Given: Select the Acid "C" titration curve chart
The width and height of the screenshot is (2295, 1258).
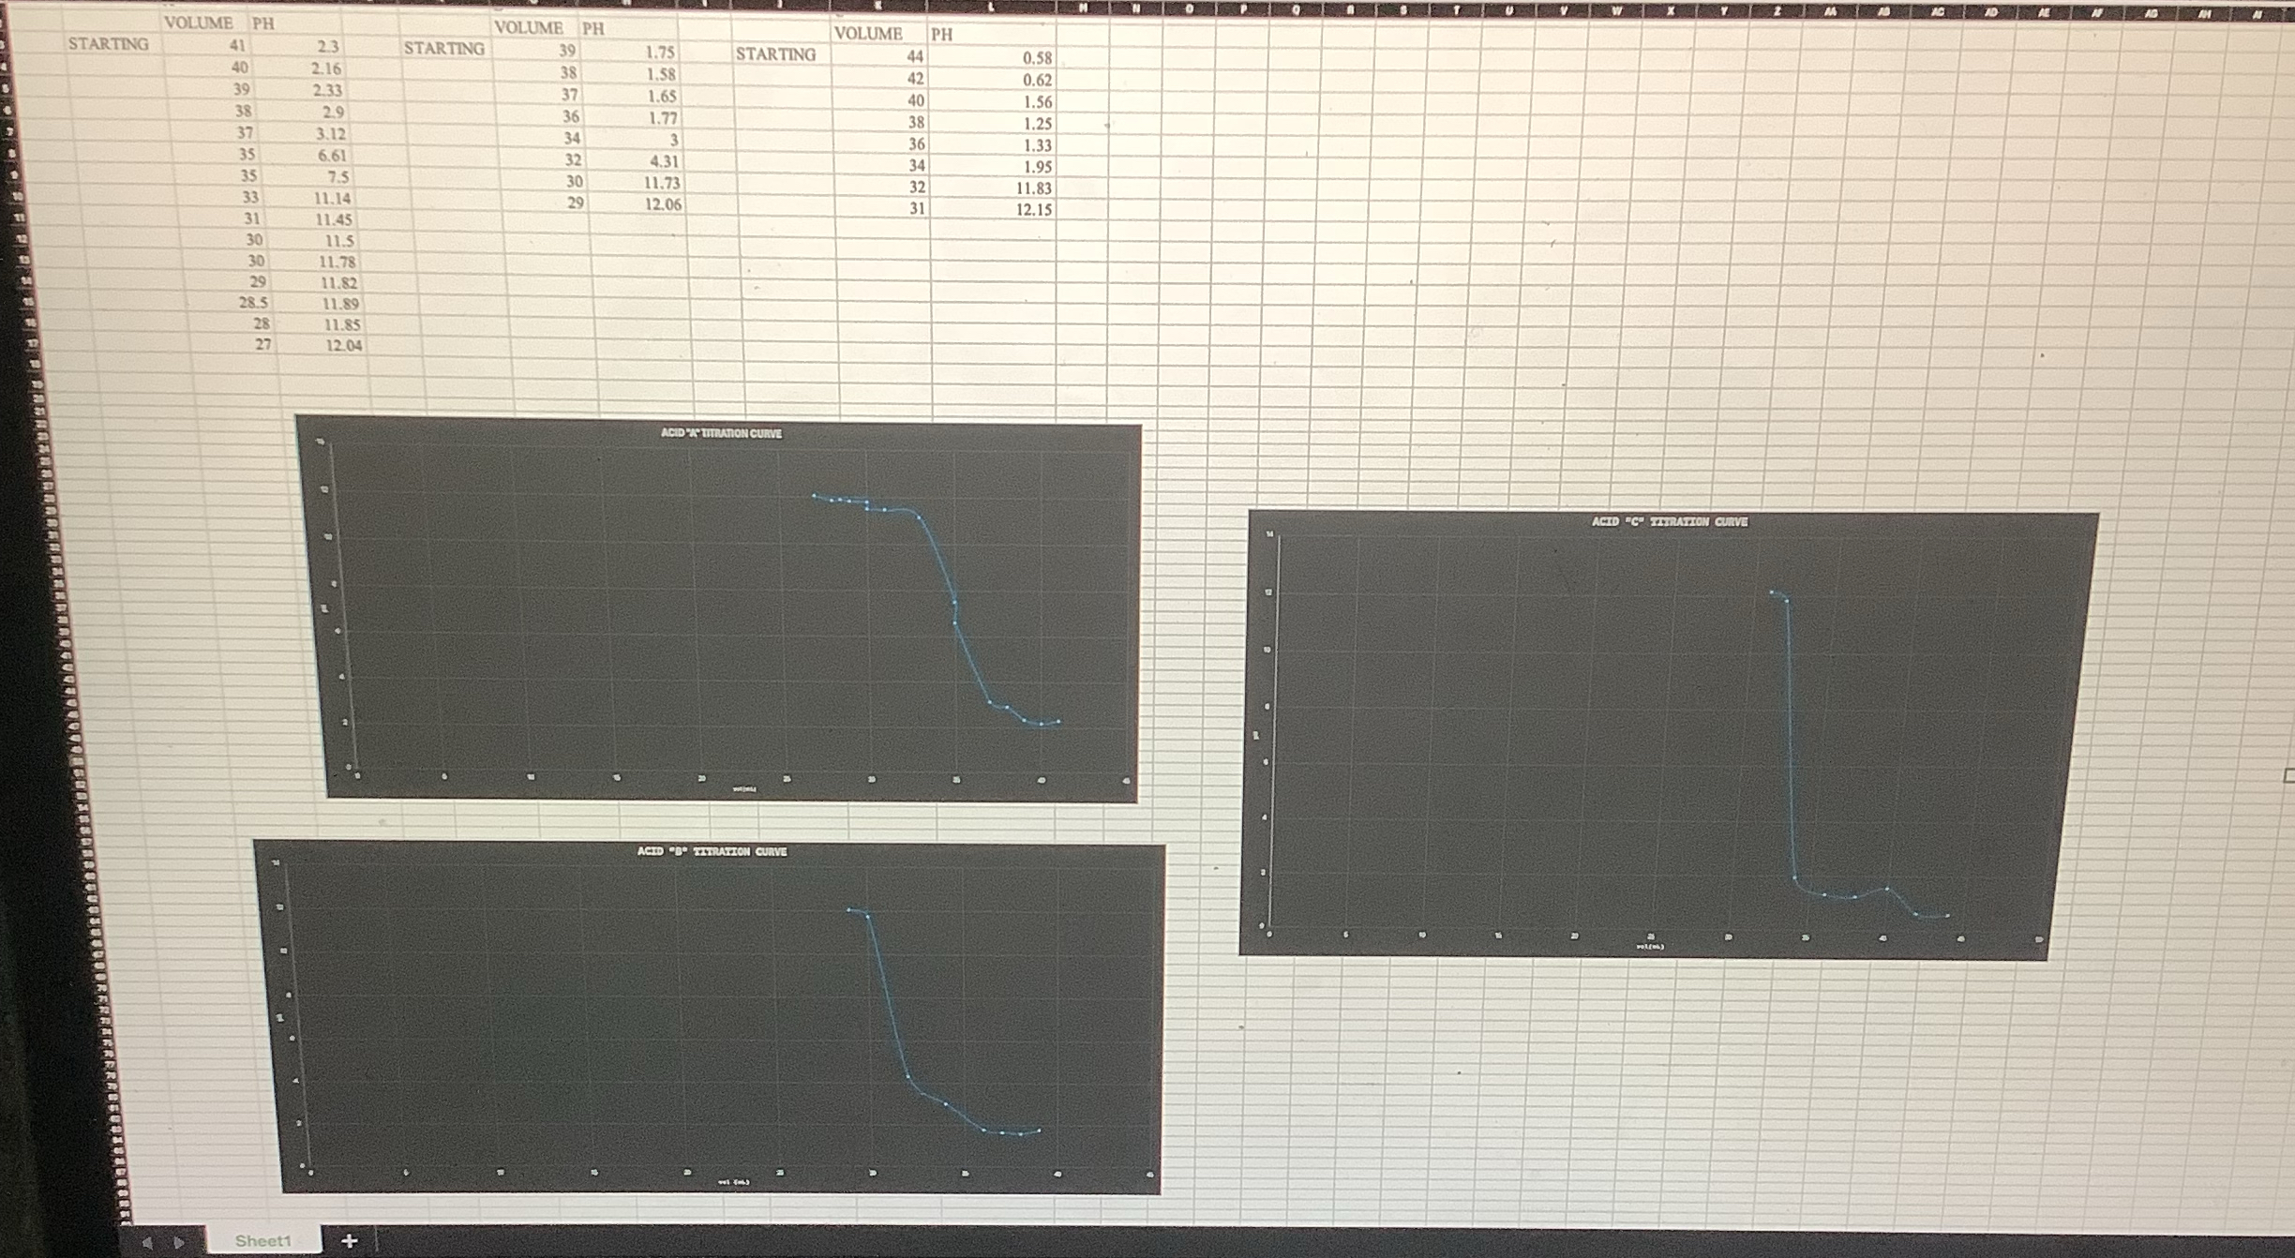Looking at the screenshot, I should (1547, 731).
